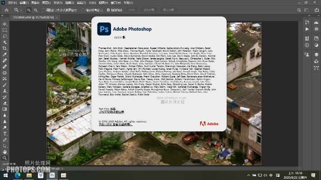Select the Zoom tool in left toolbar
This screenshot has width=321, height=180.
click(x=5, y=157)
